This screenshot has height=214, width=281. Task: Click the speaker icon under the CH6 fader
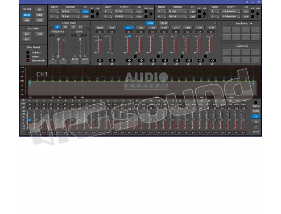pyautogui.click(x=189, y=61)
